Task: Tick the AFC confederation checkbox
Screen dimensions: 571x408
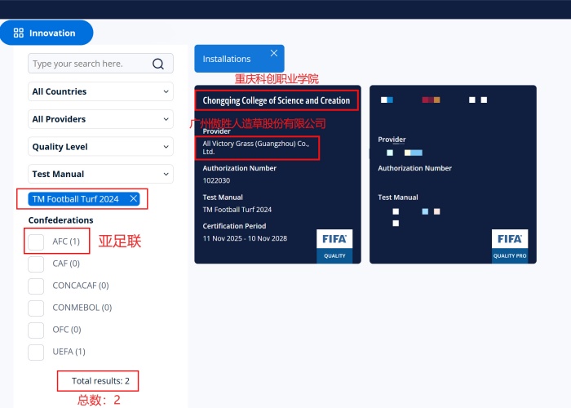Action: point(36,242)
